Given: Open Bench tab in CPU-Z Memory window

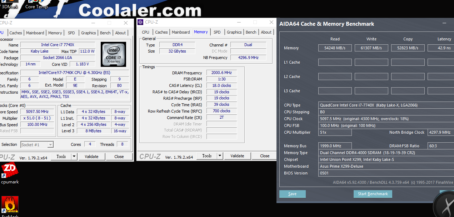Looking at the screenshot, I should [x=251, y=32].
